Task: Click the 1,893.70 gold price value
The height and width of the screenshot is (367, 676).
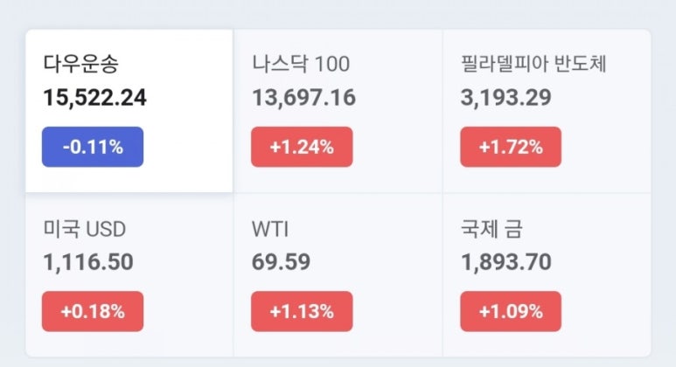Action: tap(506, 262)
